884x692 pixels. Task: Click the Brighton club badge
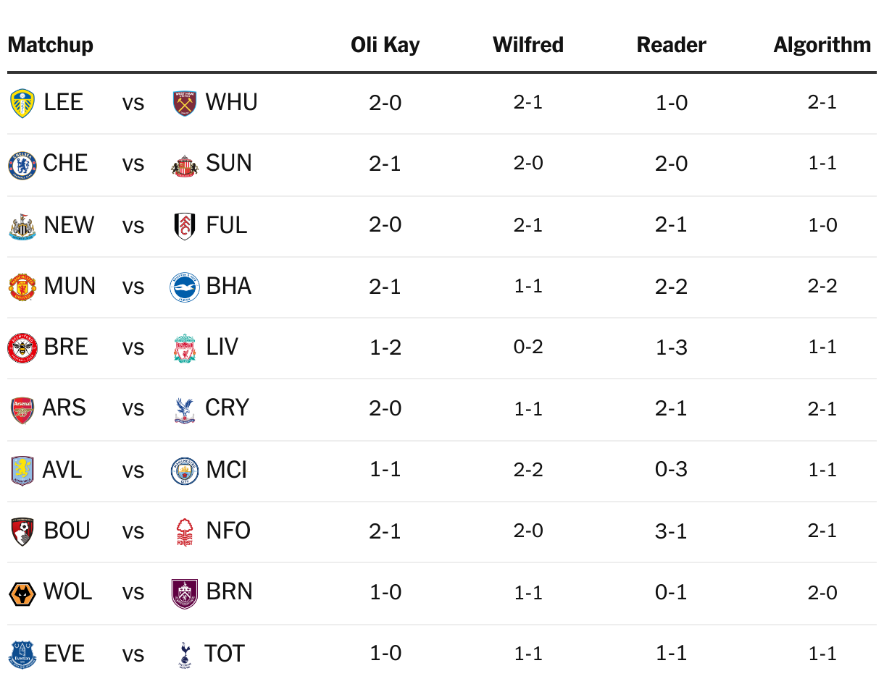pyautogui.click(x=185, y=287)
